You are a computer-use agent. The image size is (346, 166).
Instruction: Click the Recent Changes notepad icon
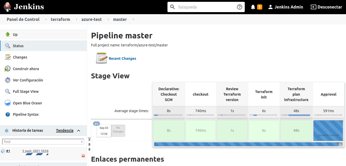[x=102, y=58]
